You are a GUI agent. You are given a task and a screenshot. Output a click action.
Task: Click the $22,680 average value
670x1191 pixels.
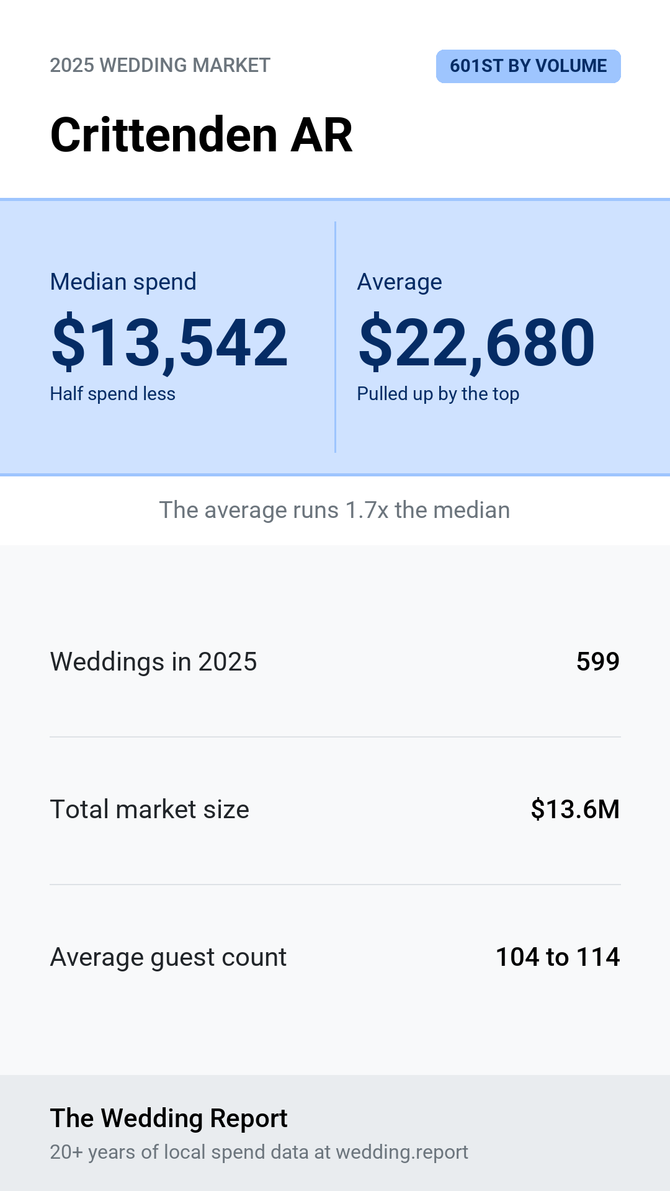pos(476,342)
